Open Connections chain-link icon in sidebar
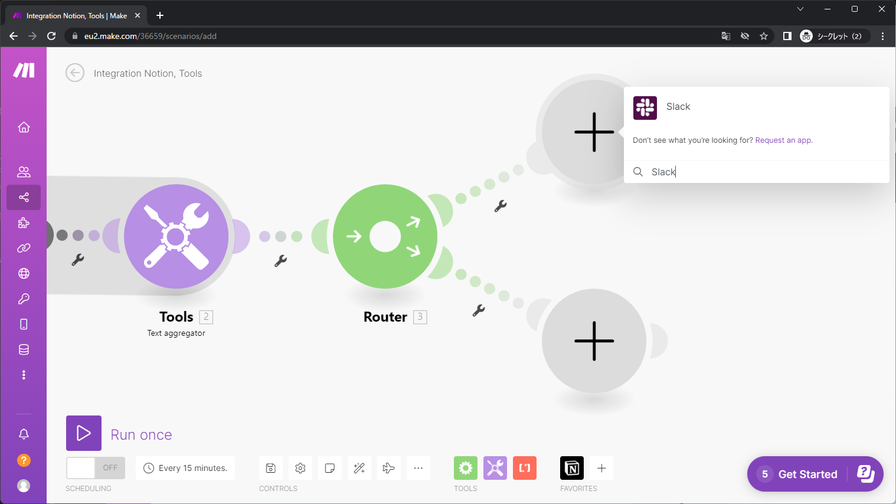Viewport: 896px width, 504px height. (x=24, y=248)
